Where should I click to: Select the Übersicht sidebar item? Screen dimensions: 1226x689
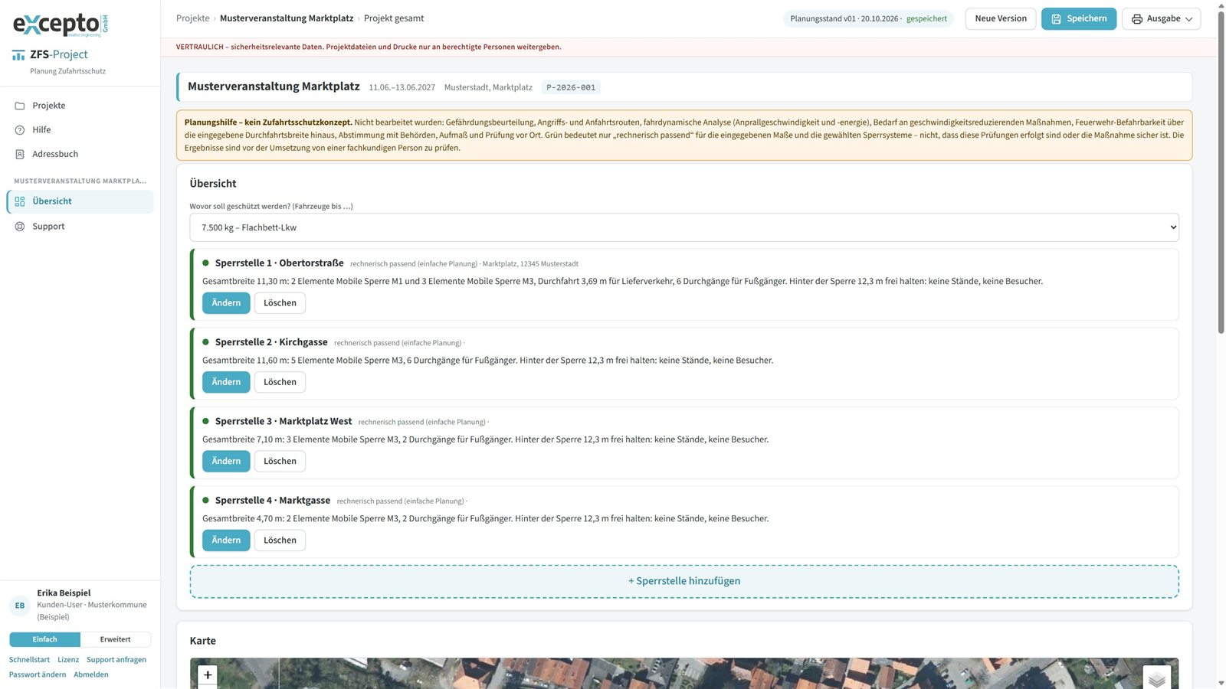tap(80, 201)
